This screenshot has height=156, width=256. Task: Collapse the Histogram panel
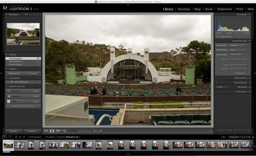pos(249,14)
